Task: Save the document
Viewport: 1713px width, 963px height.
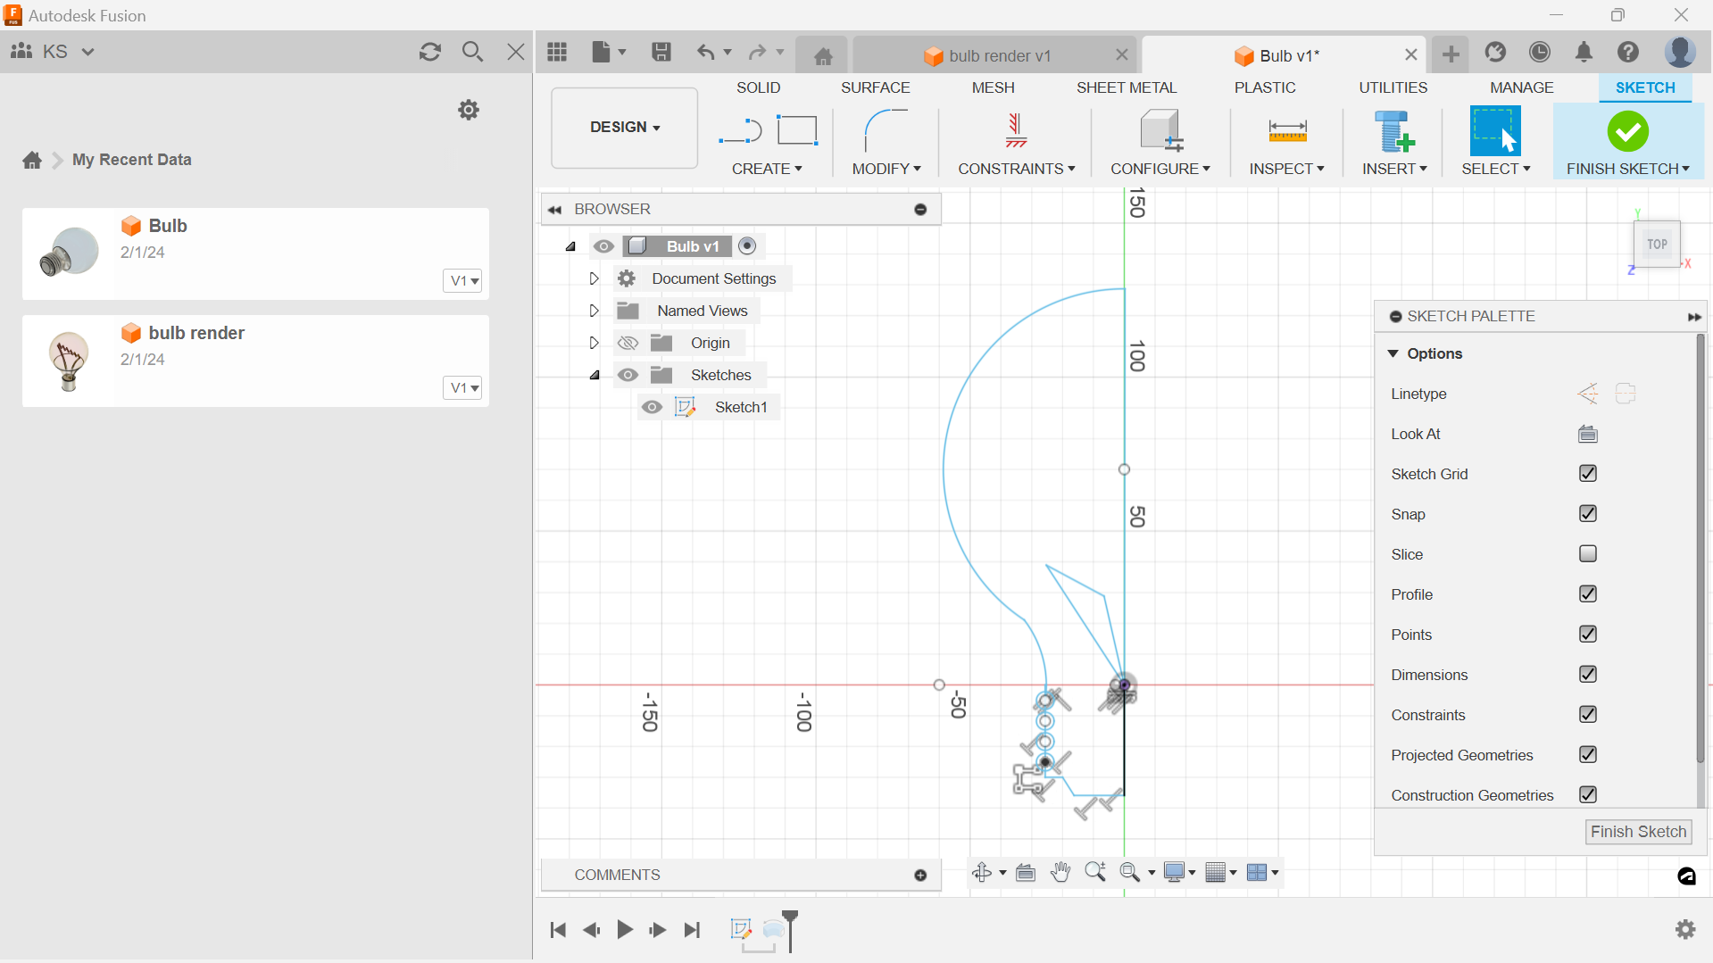Action: pos(661,53)
